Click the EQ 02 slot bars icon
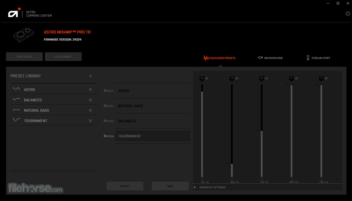 pos(105,106)
